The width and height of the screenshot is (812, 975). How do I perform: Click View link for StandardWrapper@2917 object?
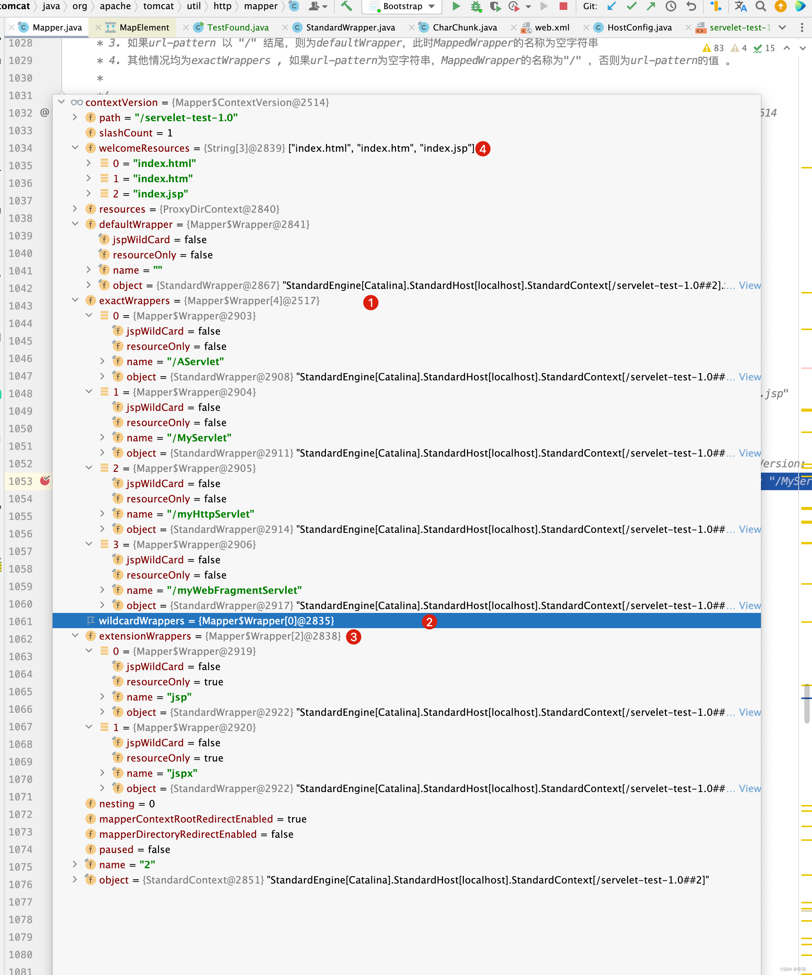pyautogui.click(x=749, y=605)
